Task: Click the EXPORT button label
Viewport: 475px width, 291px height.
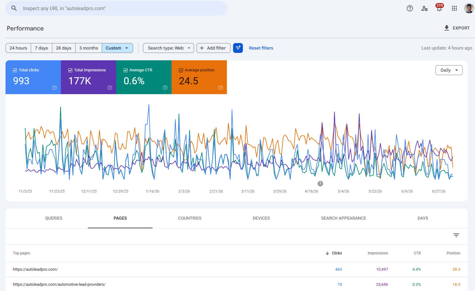Action: tap(461, 28)
